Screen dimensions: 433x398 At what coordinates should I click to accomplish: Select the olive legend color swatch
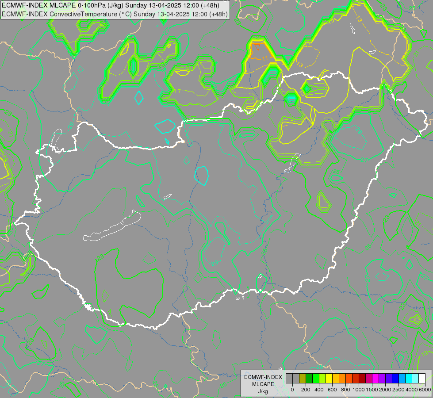coord(303,379)
